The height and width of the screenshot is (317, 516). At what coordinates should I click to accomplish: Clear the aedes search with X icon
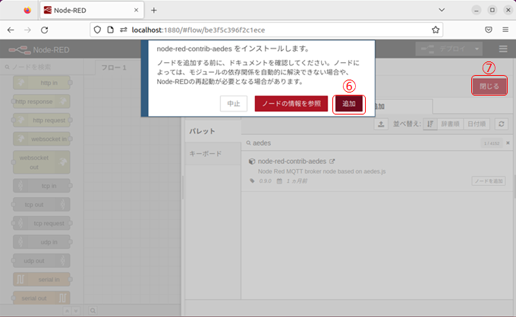pos(508,143)
